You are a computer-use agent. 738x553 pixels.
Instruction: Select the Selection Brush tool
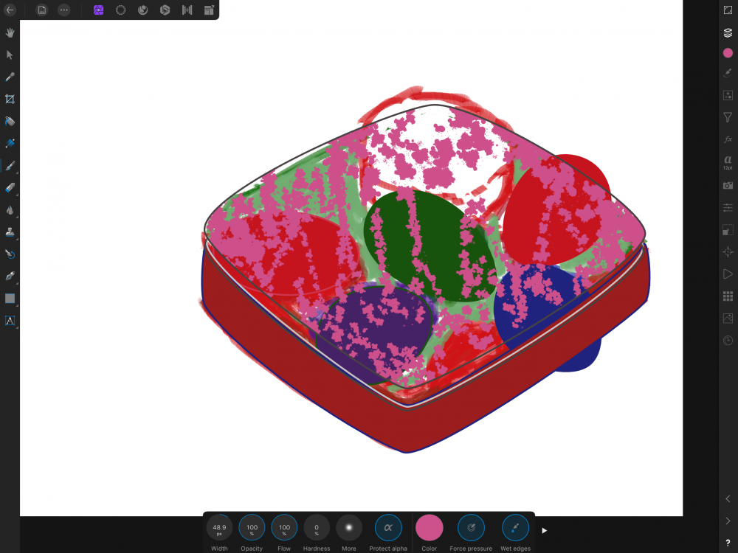pyautogui.click(x=10, y=143)
